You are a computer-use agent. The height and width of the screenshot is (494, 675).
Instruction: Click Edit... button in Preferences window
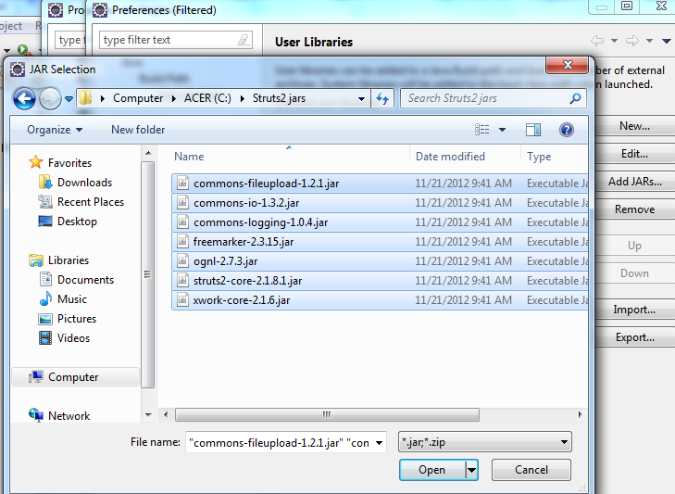pyautogui.click(x=634, y=154)
